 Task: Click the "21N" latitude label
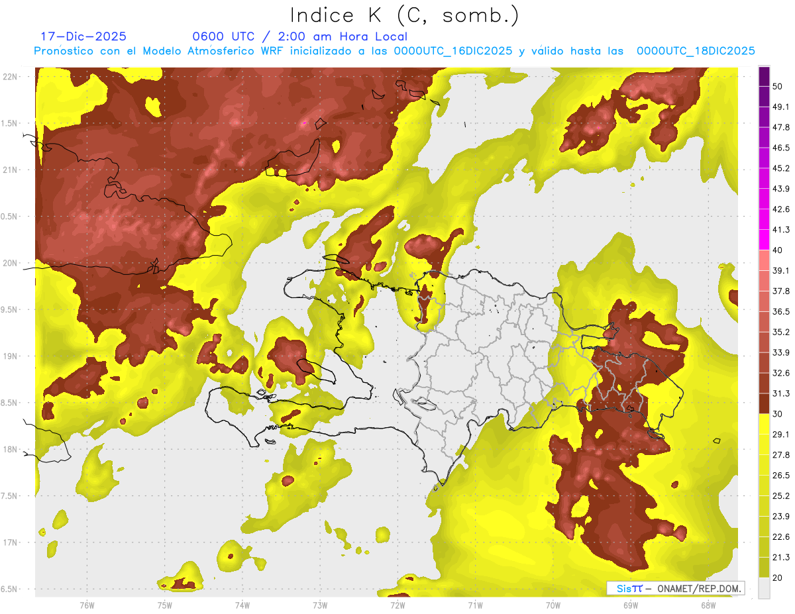click(10, 170)
